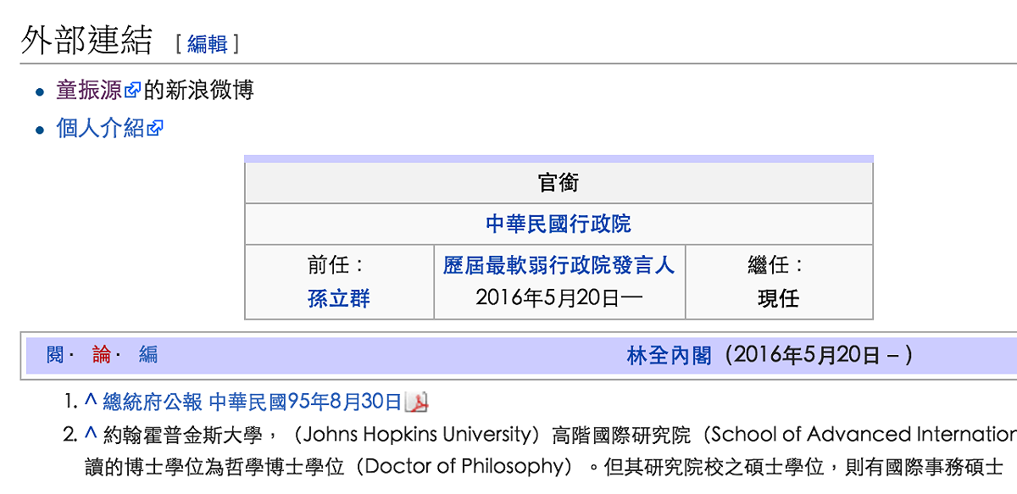Viewport: 1017px width, 494px height.
Task: Open 歷屆最軟弱行政院發言人 link
Action: (x=559, y=266)
